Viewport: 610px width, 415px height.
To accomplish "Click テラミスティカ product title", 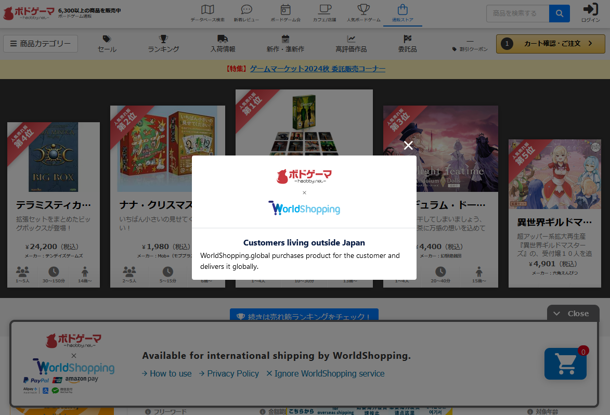I will point(53,205).
